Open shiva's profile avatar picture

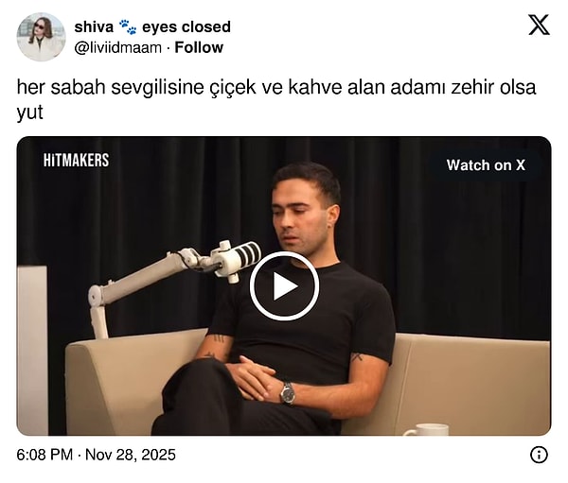pos(41,37)
